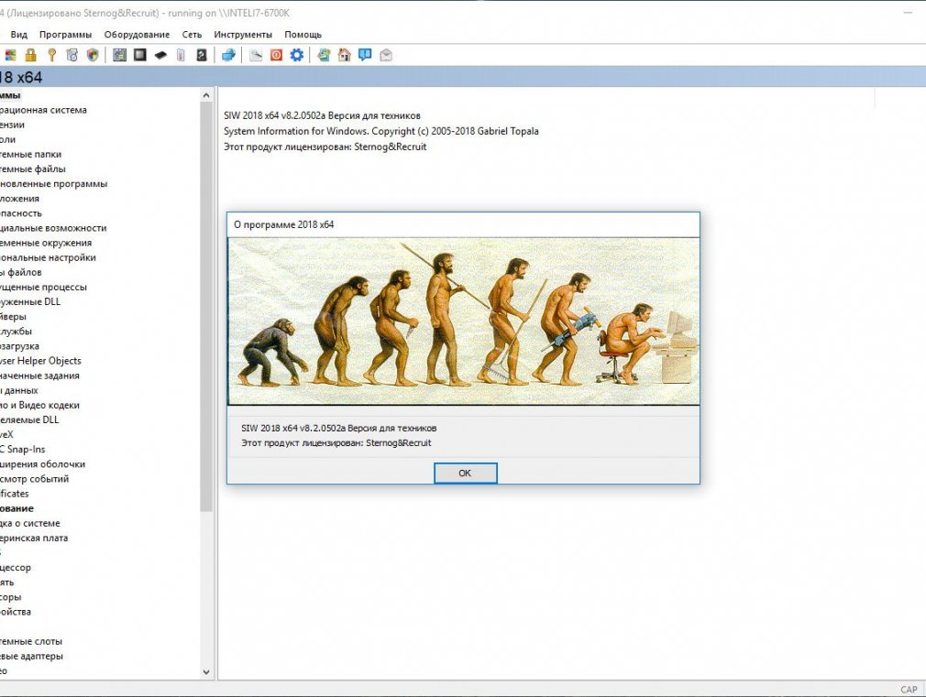Select the Сетевые адаптеры tree item
Screen dimensions: 926x697
[x=31, y=656]
